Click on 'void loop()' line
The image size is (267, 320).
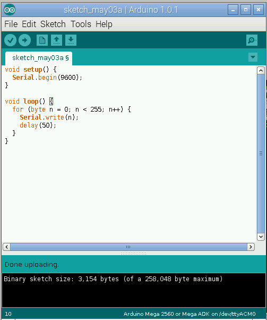[x=29, y=102]
